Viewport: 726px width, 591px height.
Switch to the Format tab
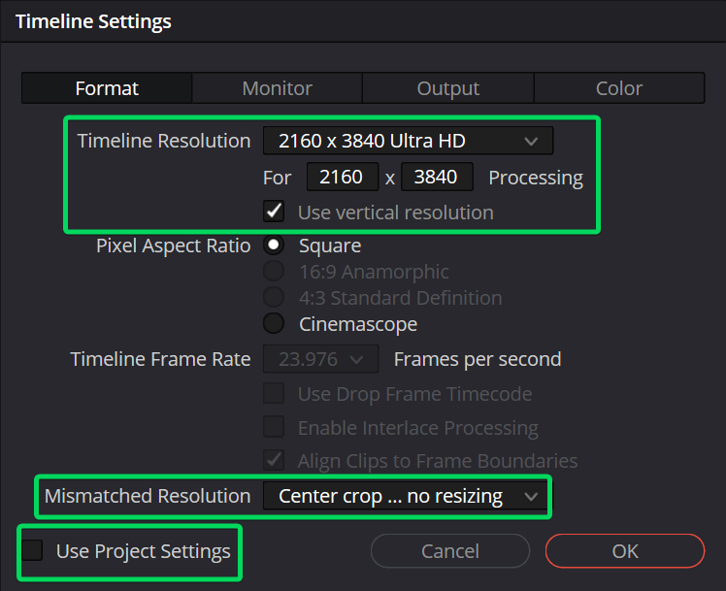[x=107, y=88]
